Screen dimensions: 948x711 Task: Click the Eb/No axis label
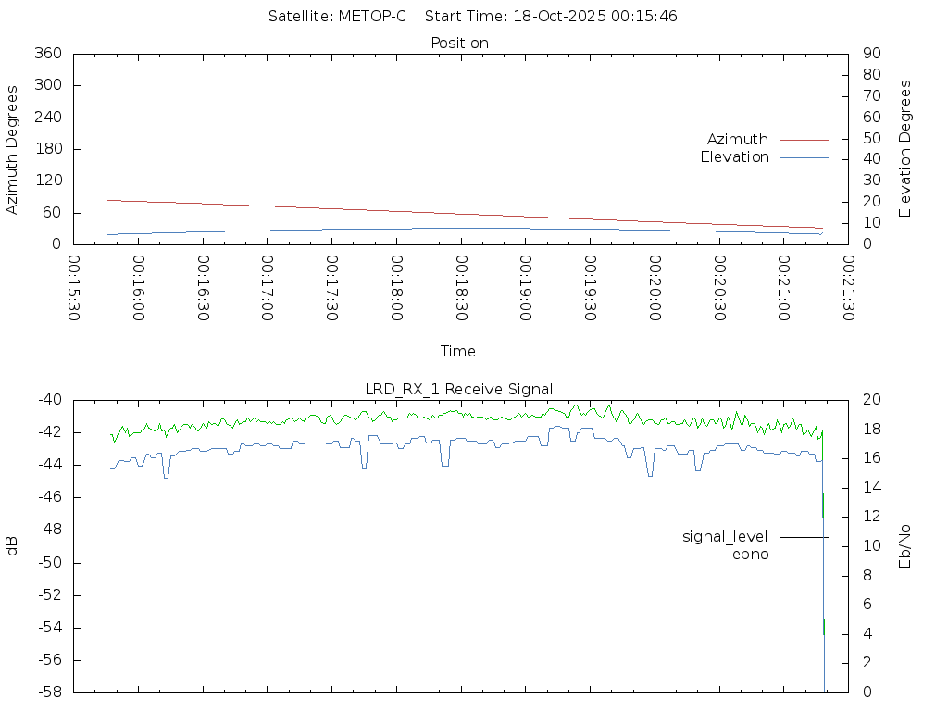coord(905,546)
